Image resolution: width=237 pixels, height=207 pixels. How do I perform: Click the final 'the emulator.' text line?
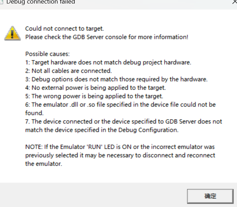pos(44,164)
